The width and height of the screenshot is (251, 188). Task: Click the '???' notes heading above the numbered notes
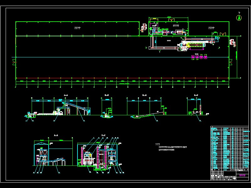point(158,144)
